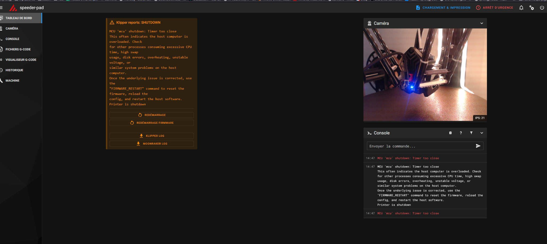Click the warning triangle in shutdown panel

(x=112, y=22)
